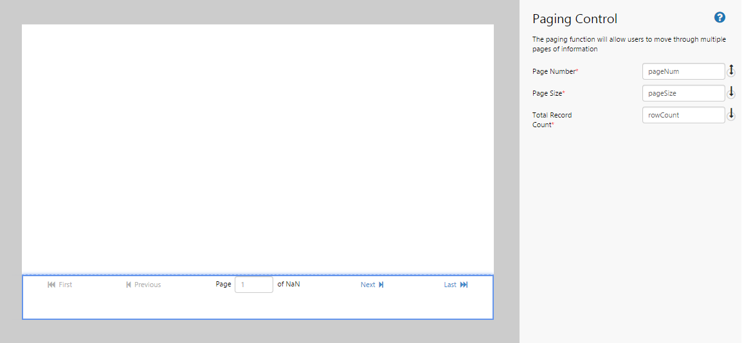Click the "of NaN" page total text
The image size is (742, 343).
point(289,284)
